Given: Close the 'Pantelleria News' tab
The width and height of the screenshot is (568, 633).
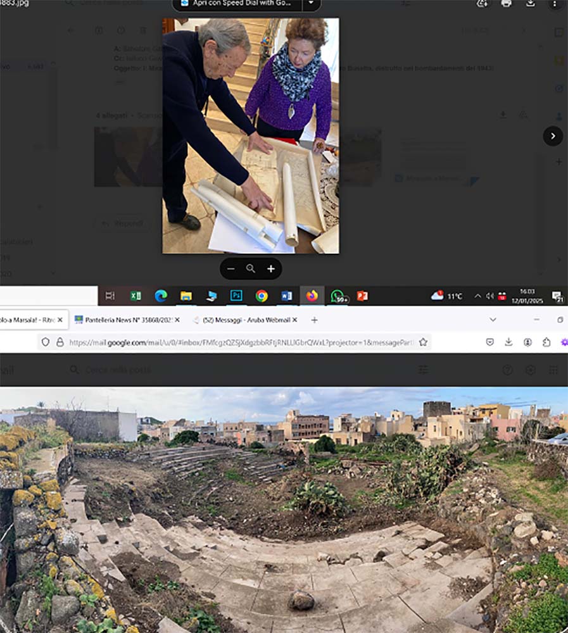Looking at the screenshot, I should pos(177,320).
